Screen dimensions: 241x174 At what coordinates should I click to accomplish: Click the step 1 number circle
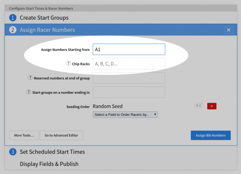12,18
